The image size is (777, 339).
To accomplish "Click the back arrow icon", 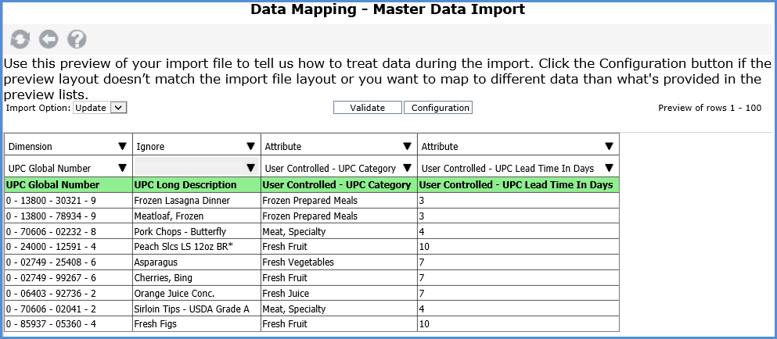I will click(x=49, y=39).
